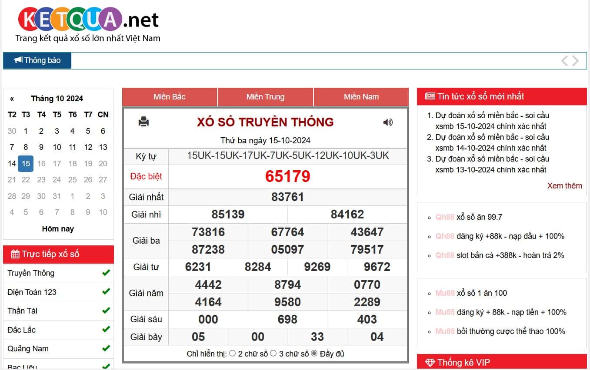Click the Đặc biệt prize number 65179

pyautogui.click(x=288, y=176)
